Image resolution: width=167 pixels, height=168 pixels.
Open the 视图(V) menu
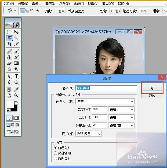click(x=93, y=3)
